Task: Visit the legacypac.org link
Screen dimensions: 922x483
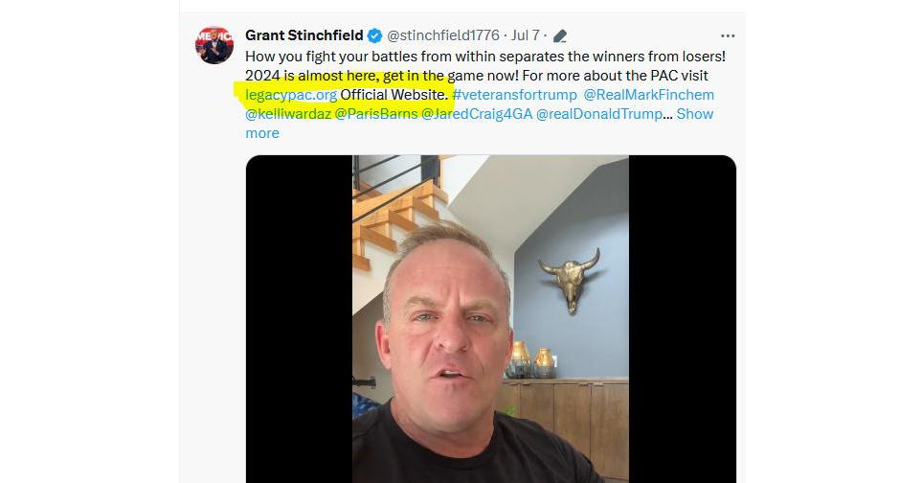Action: click(x=291, y=95)
